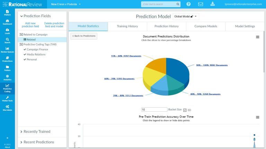Click Delete prediction field and model
266x149 pixels.
(x=54, y=25)
